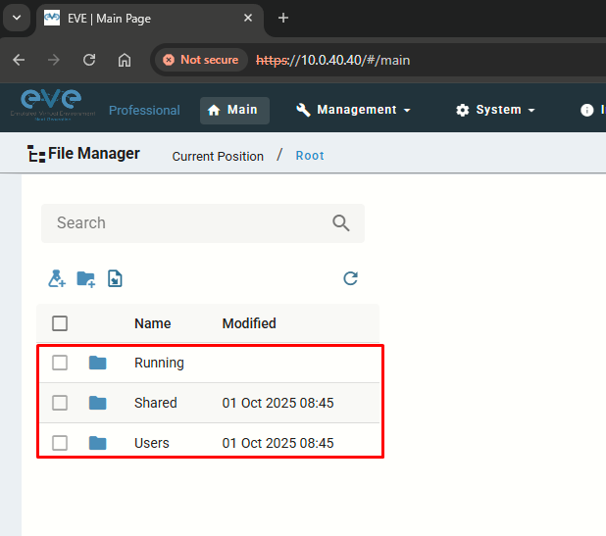Click the Users folder name
This screenshot has height=536, width=606.
point(152,443)
